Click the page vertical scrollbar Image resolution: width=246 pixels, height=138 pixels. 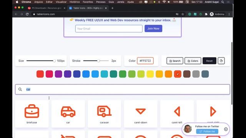click(232, 73)
